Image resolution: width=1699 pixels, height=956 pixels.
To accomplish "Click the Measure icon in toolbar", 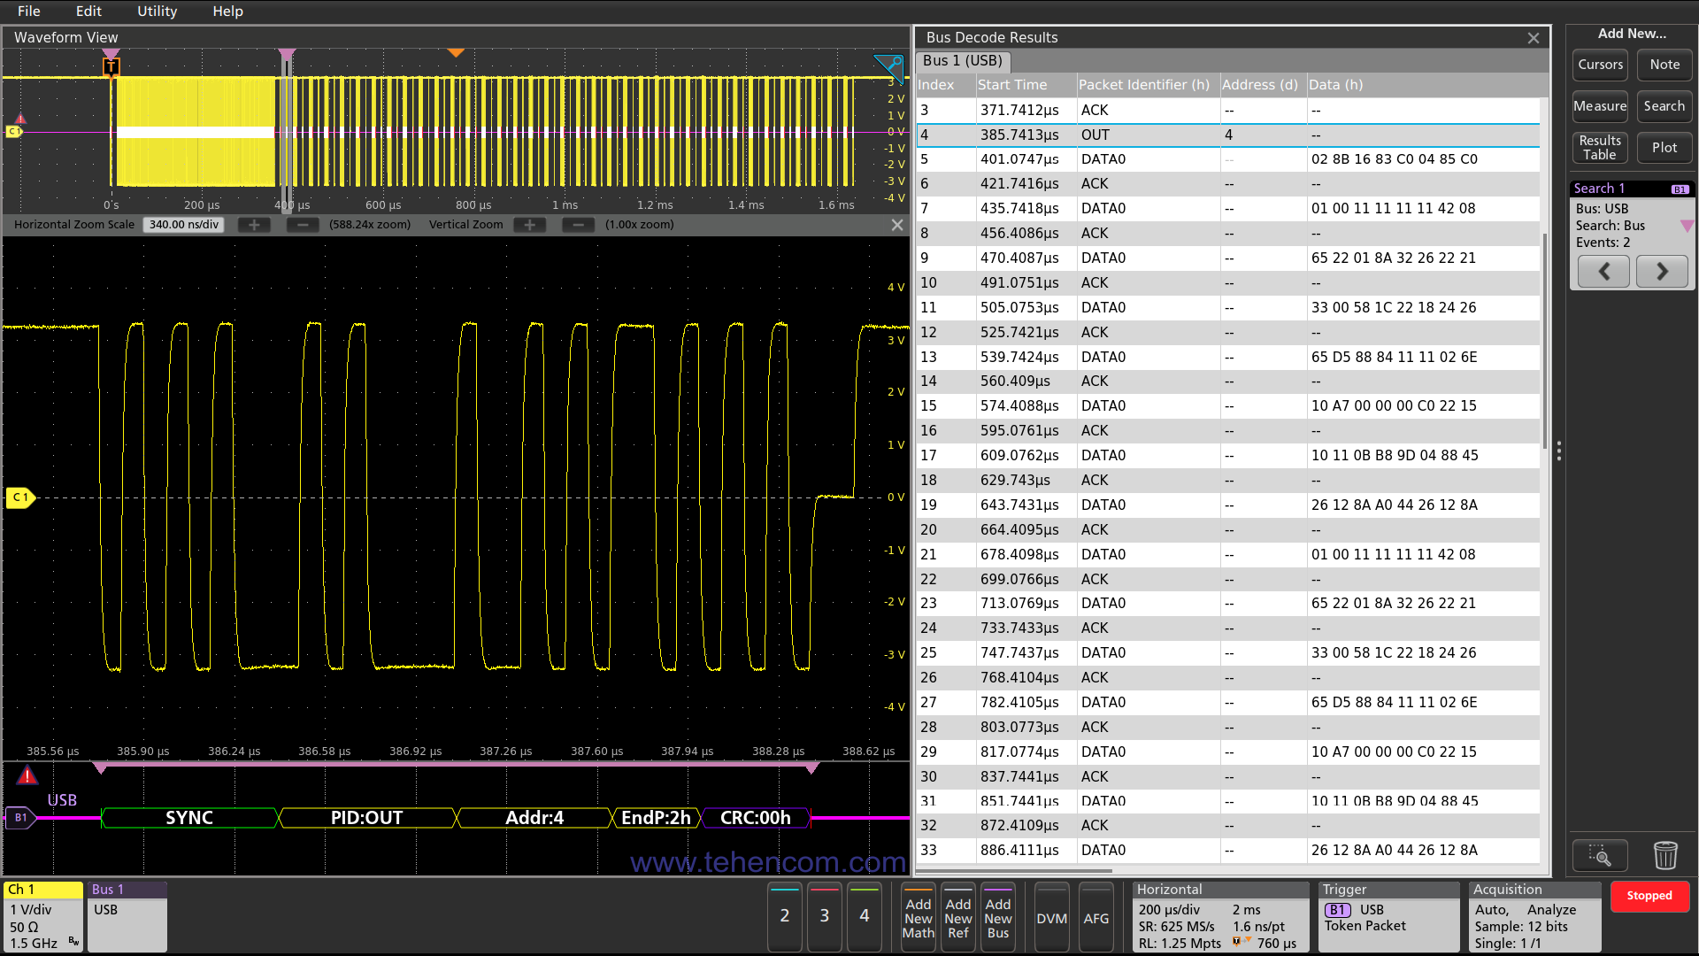I will [1600, 105].
